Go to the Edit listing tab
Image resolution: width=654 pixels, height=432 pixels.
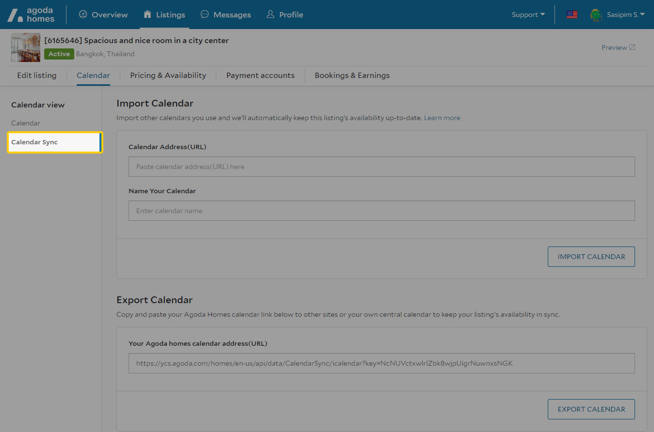(37, 76)
